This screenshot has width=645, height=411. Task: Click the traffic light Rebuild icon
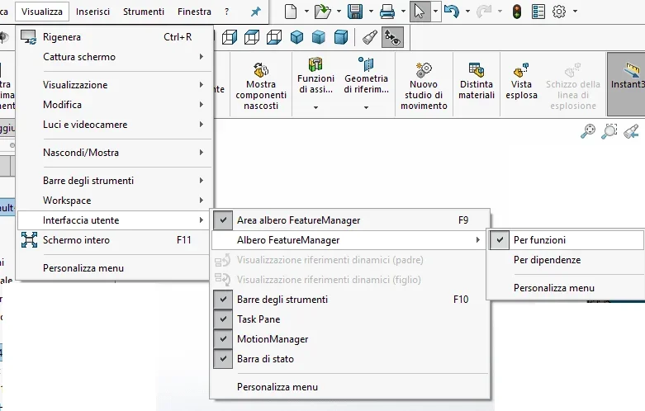tap(517, 12)
